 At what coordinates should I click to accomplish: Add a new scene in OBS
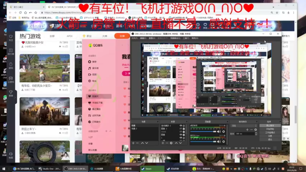click(133, 143)
